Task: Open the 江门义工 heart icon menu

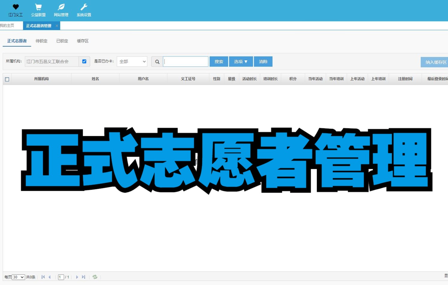Action: (16, 10)
